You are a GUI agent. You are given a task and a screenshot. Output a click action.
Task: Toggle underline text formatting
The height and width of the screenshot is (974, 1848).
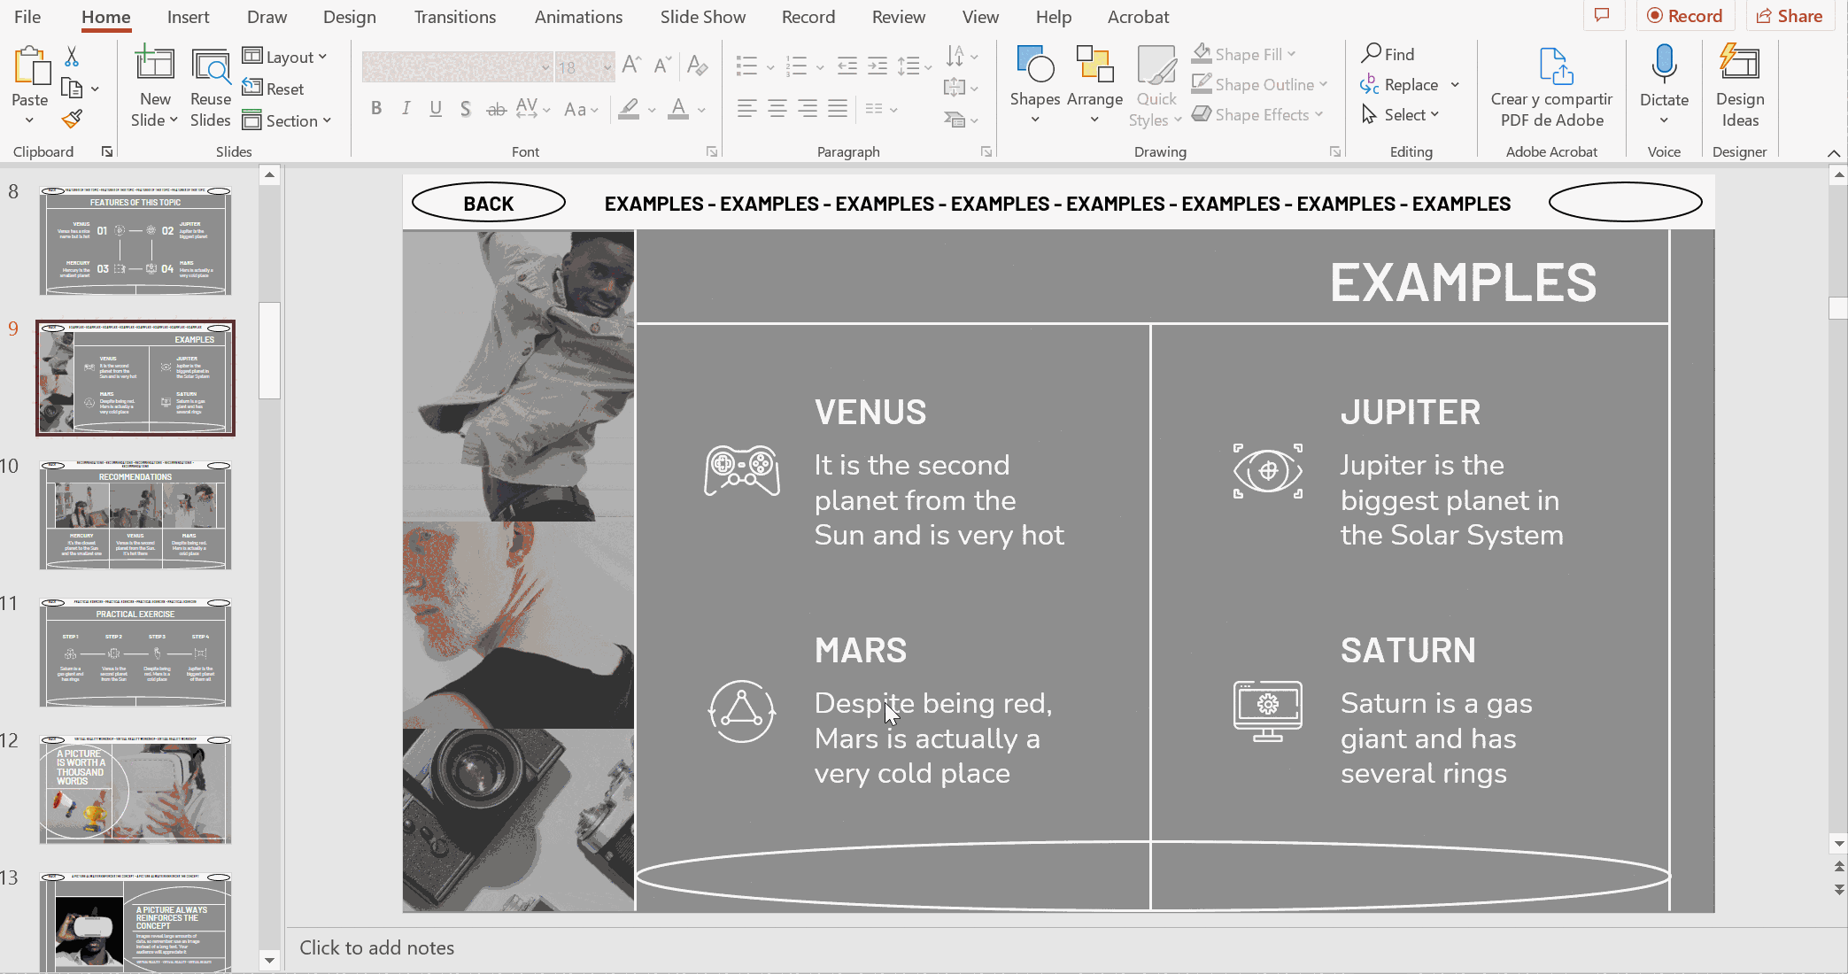click(x=435, y=109)
